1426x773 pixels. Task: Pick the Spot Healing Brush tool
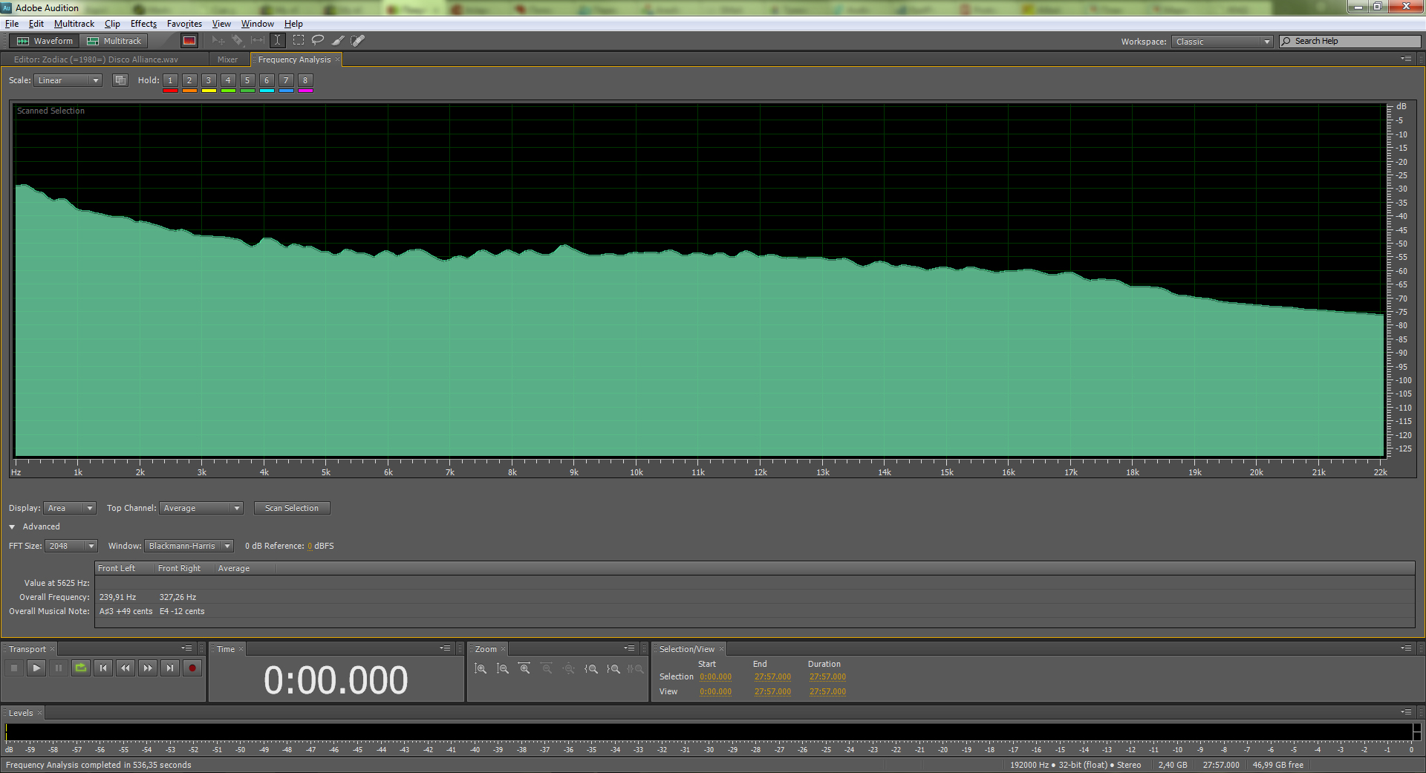[x=358, y=41]
